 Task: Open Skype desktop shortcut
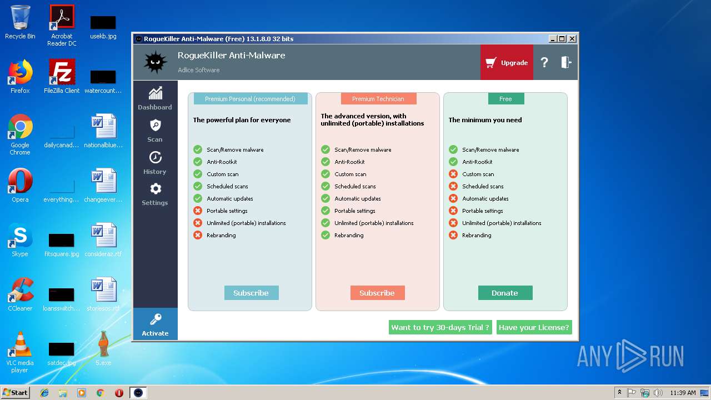[20, 240]
